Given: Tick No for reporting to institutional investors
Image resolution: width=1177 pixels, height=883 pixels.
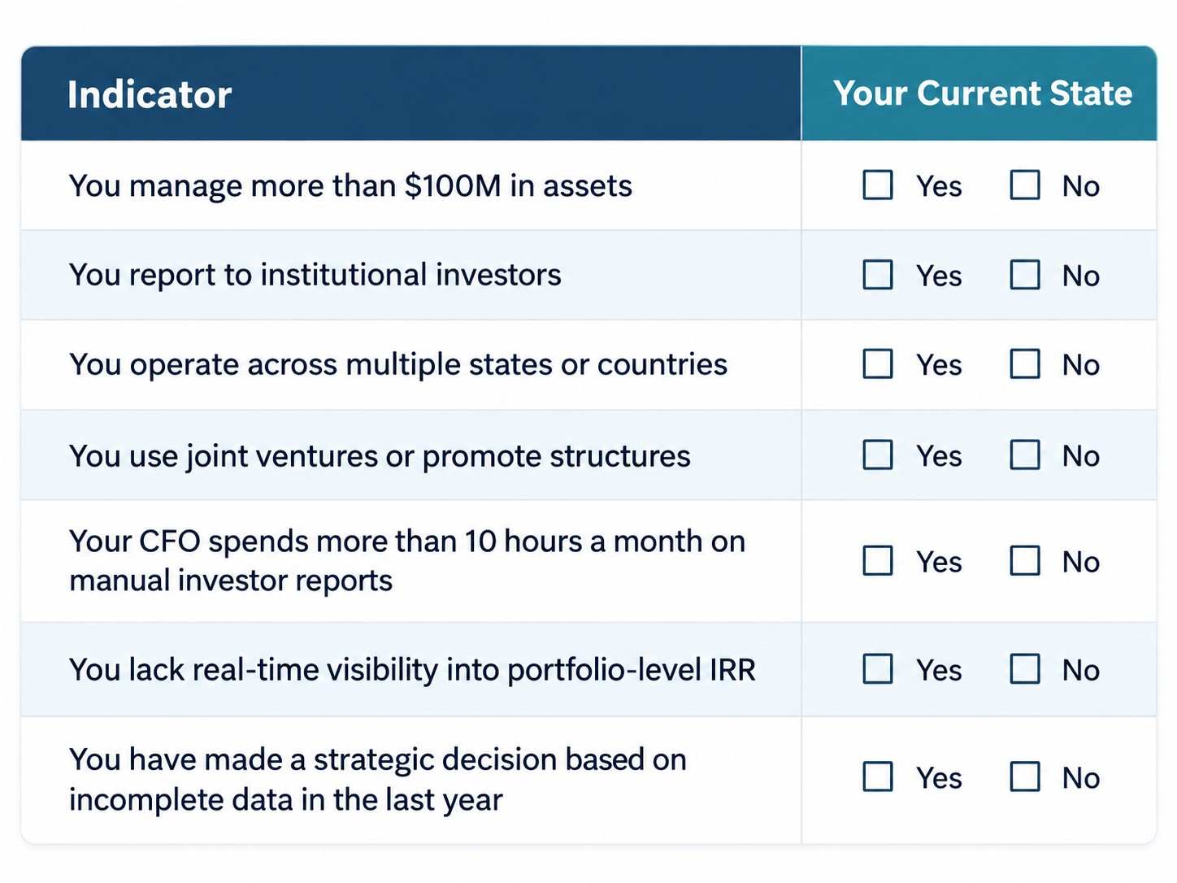Looking at the screenshot, I should 1024,275.
